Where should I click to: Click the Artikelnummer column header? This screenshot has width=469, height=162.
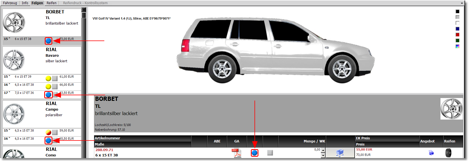click(143, 138)
